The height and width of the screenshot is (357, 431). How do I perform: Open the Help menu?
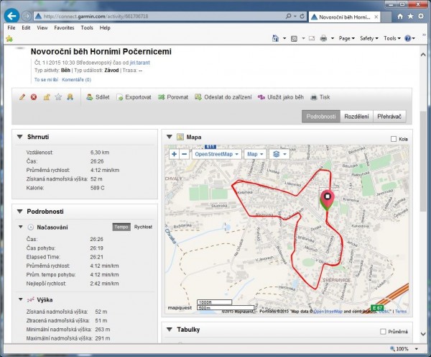tap(105, 27)
